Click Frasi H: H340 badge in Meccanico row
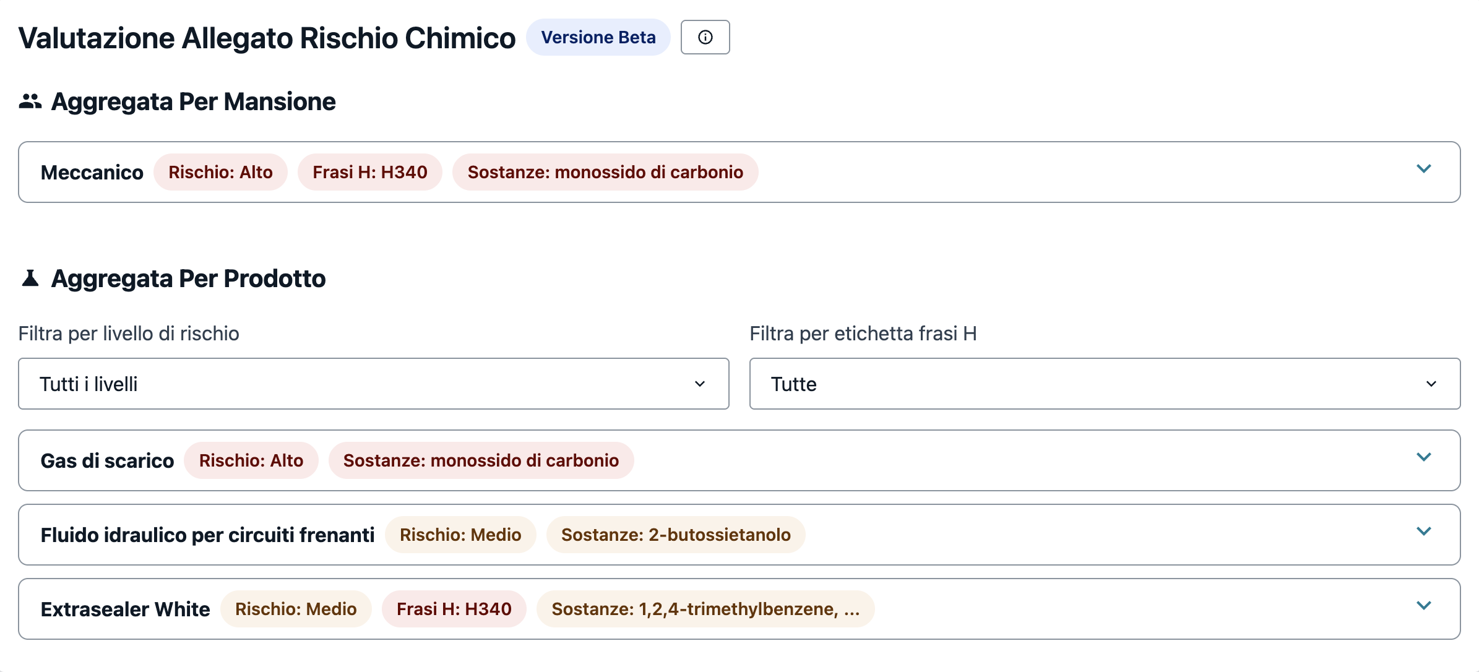Viewport: 1479px width, 672px height. 370,172
